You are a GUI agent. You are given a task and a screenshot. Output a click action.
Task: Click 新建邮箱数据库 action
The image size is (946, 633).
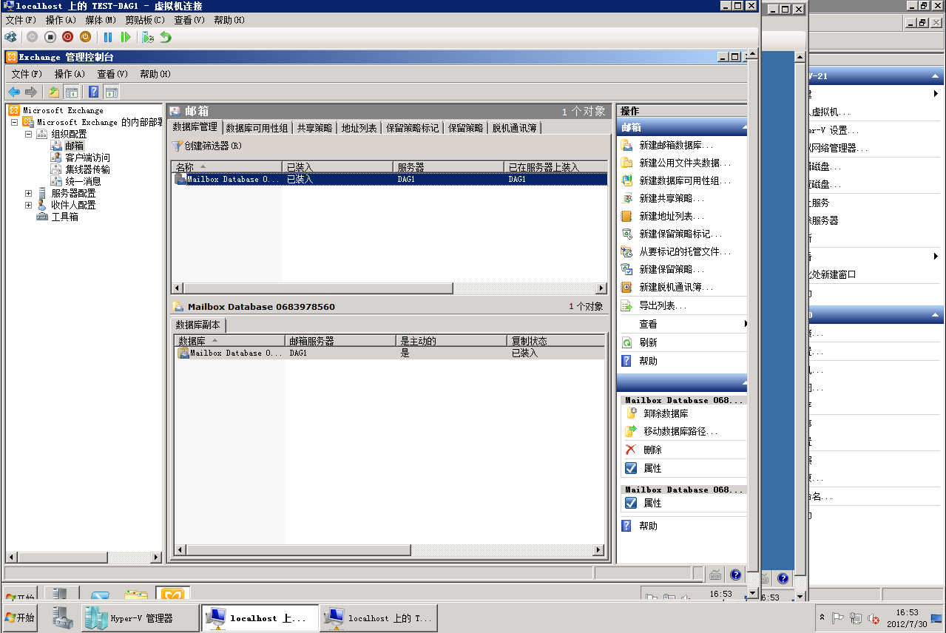click(x=676, y=146)
